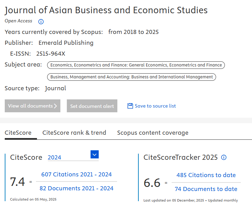The height and width of the screenshot is (211, 252).
Task: Select the CiteScore tab
Action: click(18, 133)
